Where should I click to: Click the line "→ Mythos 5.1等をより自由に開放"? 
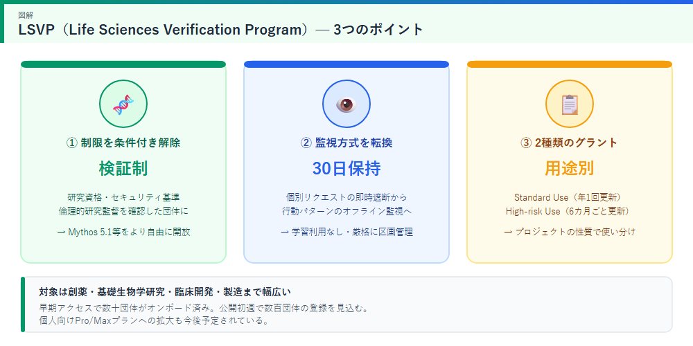tap(123, 232)
